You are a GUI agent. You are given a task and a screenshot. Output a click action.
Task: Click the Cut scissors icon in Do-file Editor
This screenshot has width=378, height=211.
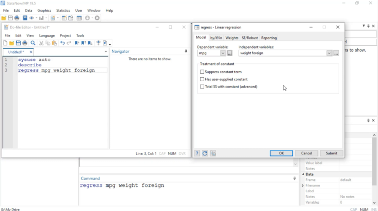click(41, 43)
